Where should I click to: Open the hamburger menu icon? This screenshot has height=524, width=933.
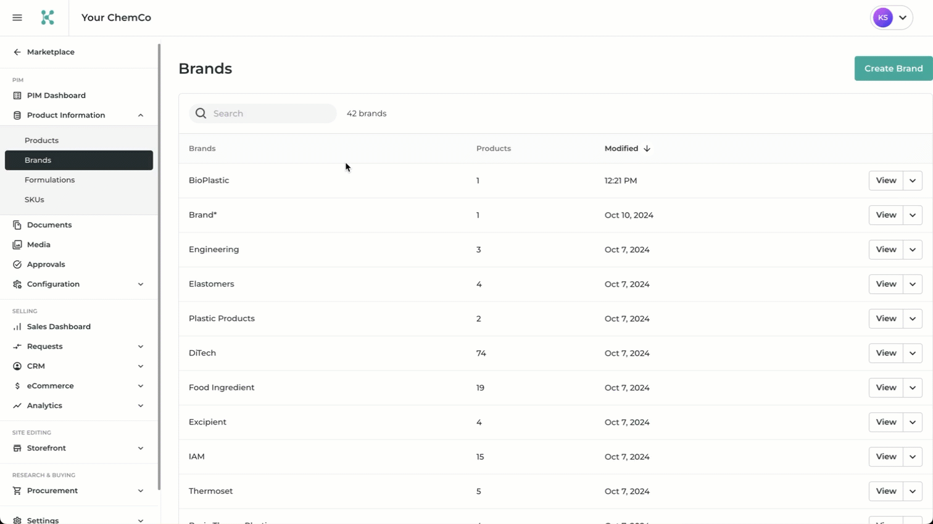[x=17, y=18]
